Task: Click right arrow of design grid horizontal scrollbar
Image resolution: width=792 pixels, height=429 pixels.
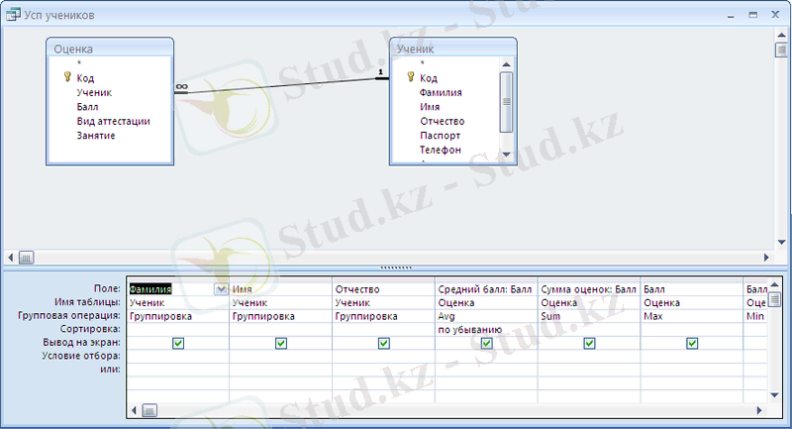Action: [759, 410]
